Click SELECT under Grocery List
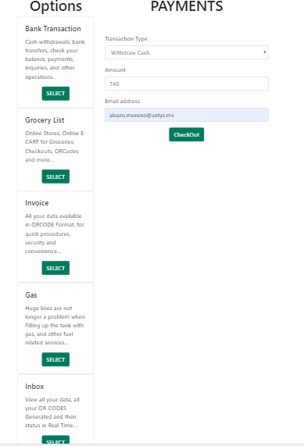 (x=55, y=177)
